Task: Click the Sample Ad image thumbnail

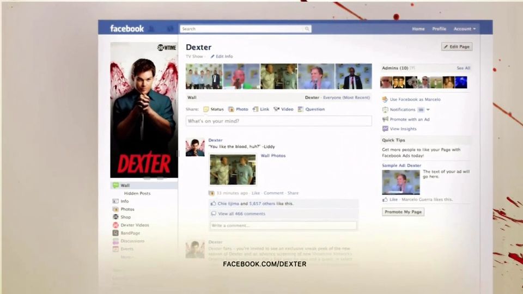Action: [x=401, y=182]
